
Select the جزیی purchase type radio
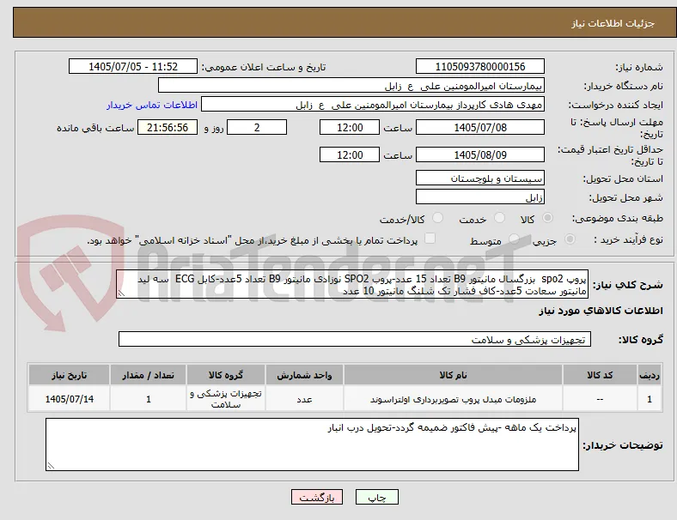[x=570, y=239]
